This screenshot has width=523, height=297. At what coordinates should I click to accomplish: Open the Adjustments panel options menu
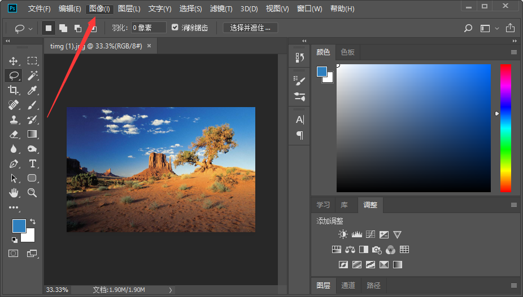(x=513, y=205)
